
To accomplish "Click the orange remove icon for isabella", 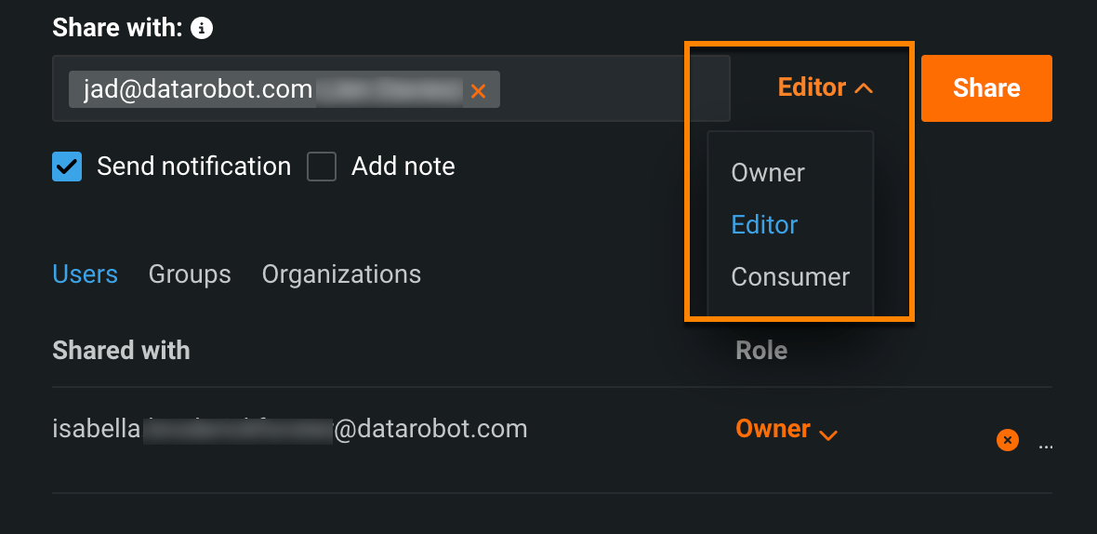I will click(1007, 440).
